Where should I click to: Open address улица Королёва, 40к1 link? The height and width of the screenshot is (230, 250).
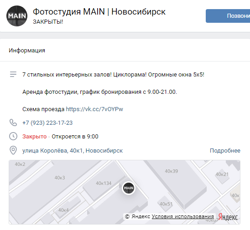click(73, 151)
